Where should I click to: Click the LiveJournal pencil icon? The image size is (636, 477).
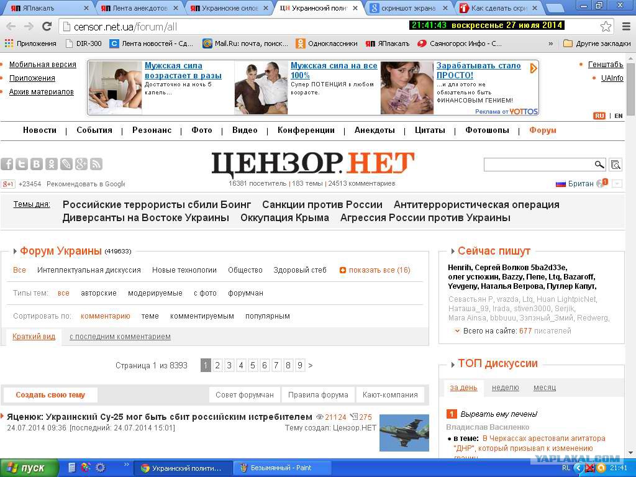click(66, 164)
